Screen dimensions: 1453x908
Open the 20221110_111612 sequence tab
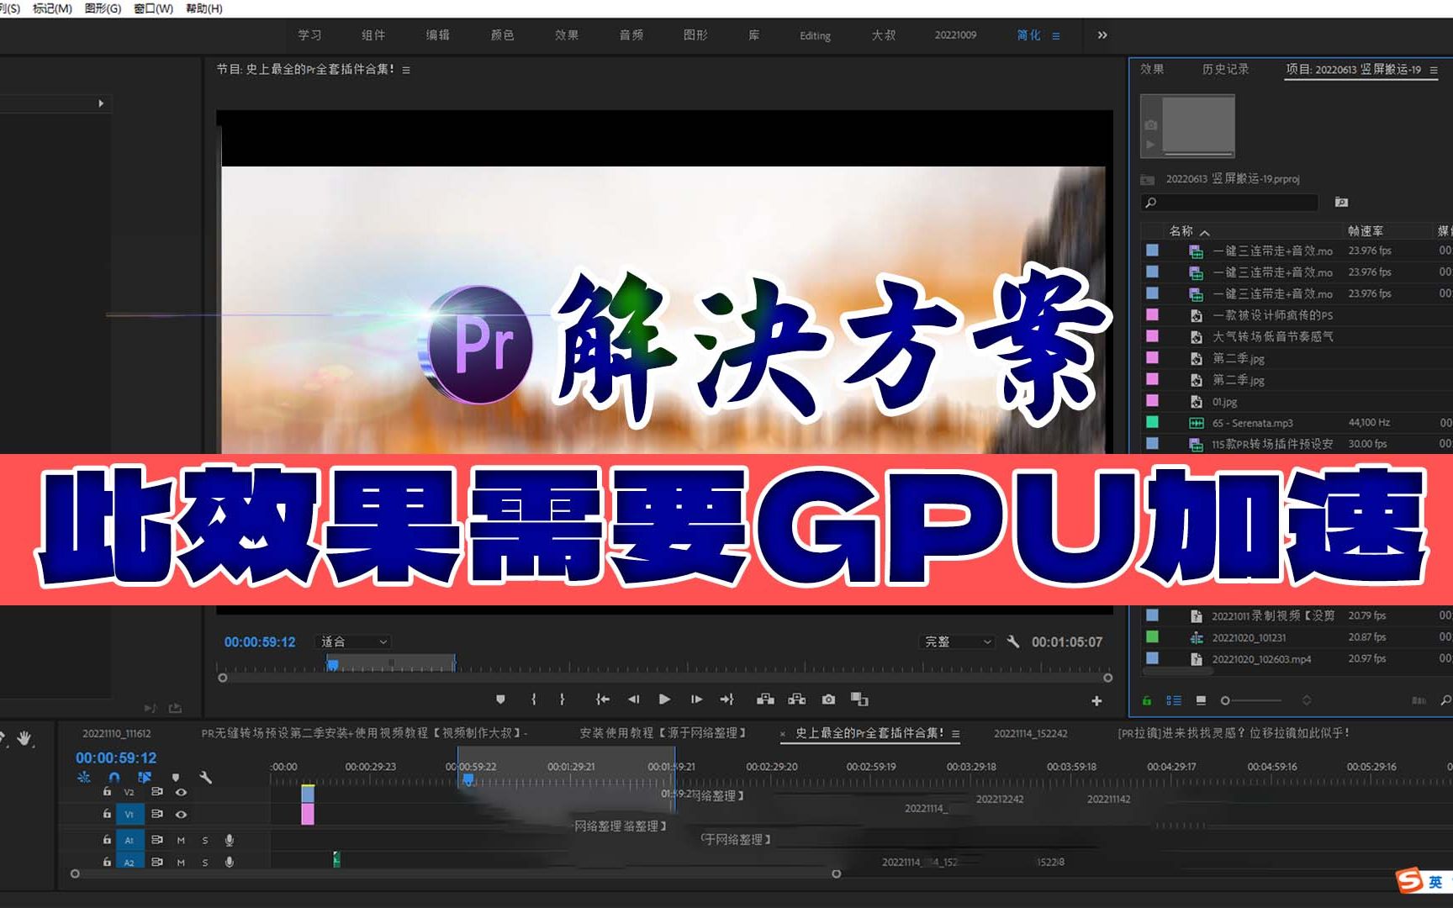[x=117, y=733]
